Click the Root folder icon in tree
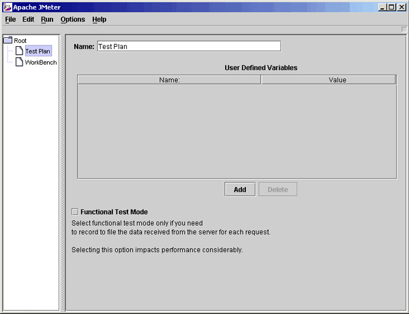Screen dimensions: 409x314 (8, 40)
